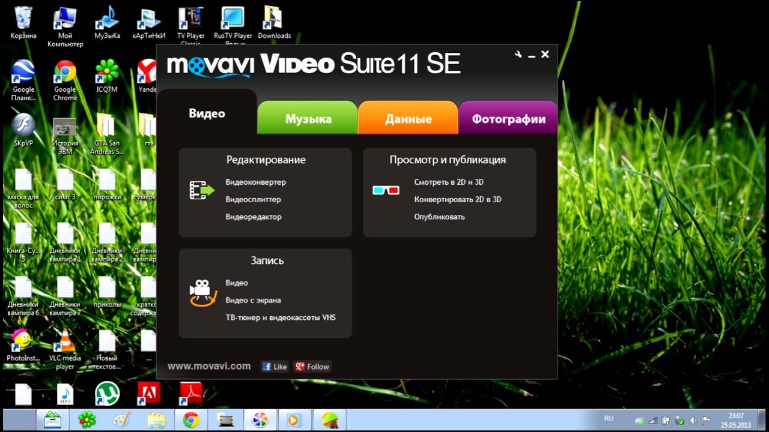769x432 pixels.
Task: Select Google Планета Земля desktop icon
Action: pyautogui.click(x=23, y=80)
